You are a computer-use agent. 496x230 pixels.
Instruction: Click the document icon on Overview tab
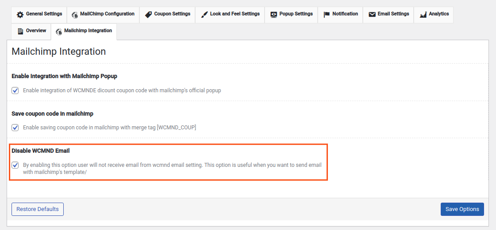point(20,31)
